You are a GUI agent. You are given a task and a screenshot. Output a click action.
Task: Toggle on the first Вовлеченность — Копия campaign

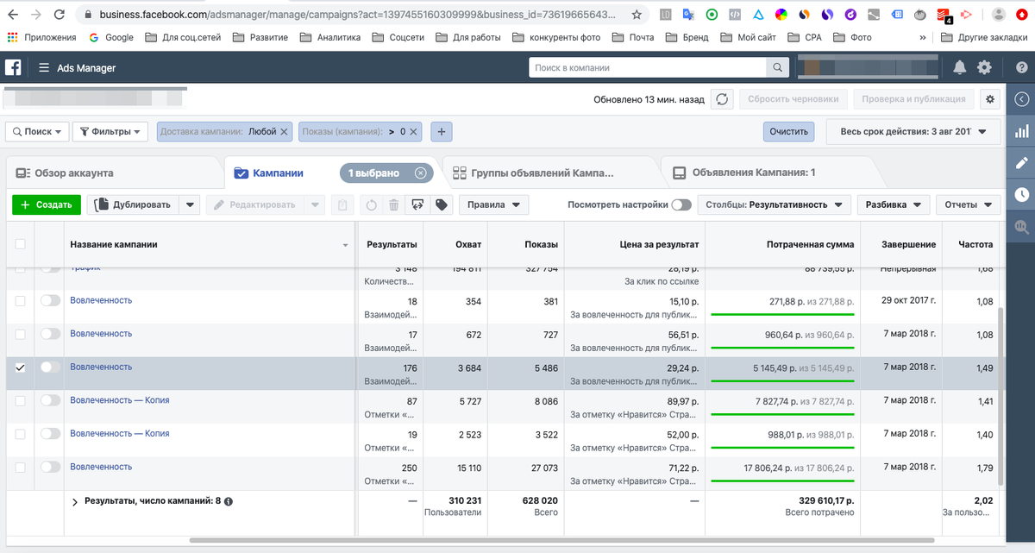tap(51, 401)
